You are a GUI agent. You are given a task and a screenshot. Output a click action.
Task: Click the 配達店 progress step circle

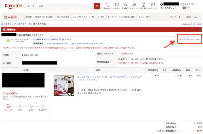tap(31, 106)
